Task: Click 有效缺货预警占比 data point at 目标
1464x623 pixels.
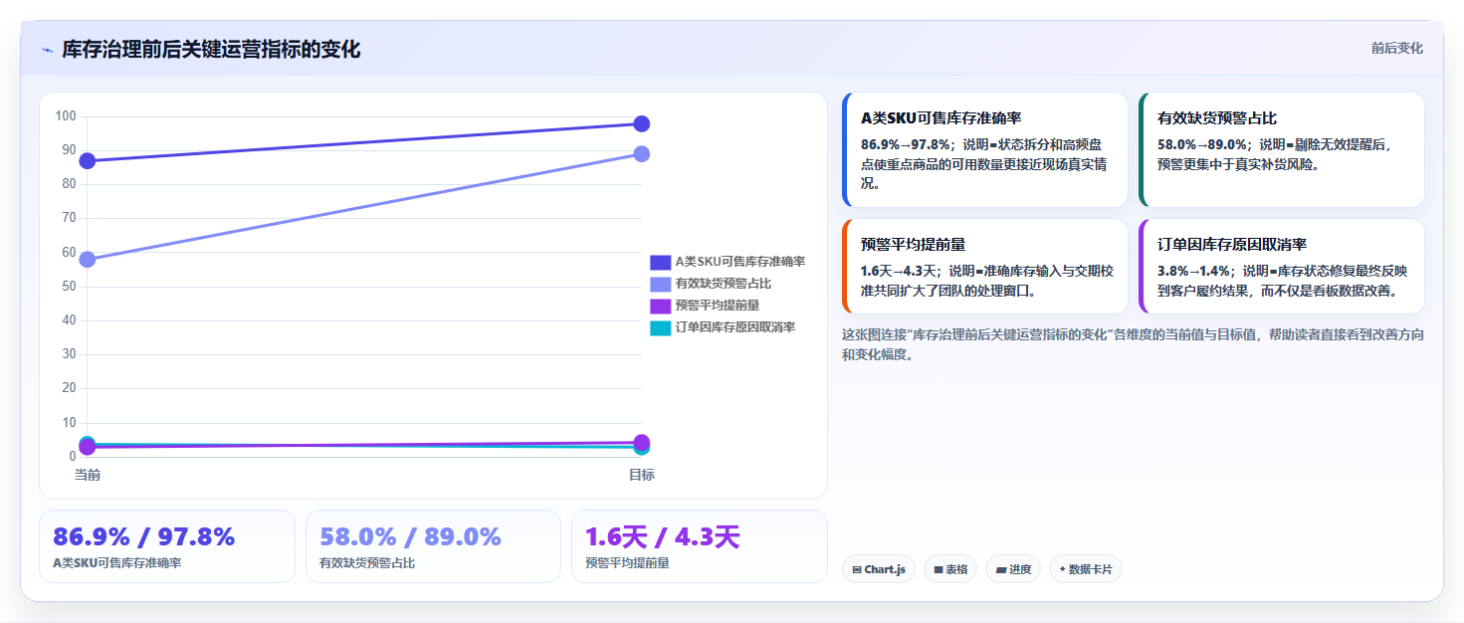Action: click(x=642, y=154)
